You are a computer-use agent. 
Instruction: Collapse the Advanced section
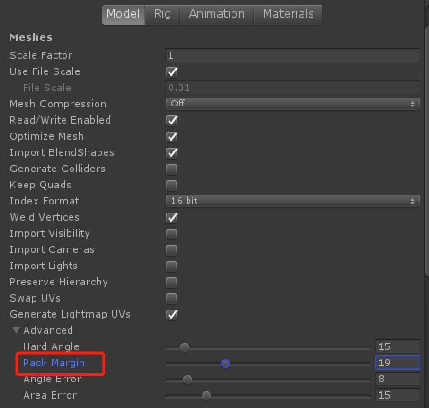pos(16,330)
